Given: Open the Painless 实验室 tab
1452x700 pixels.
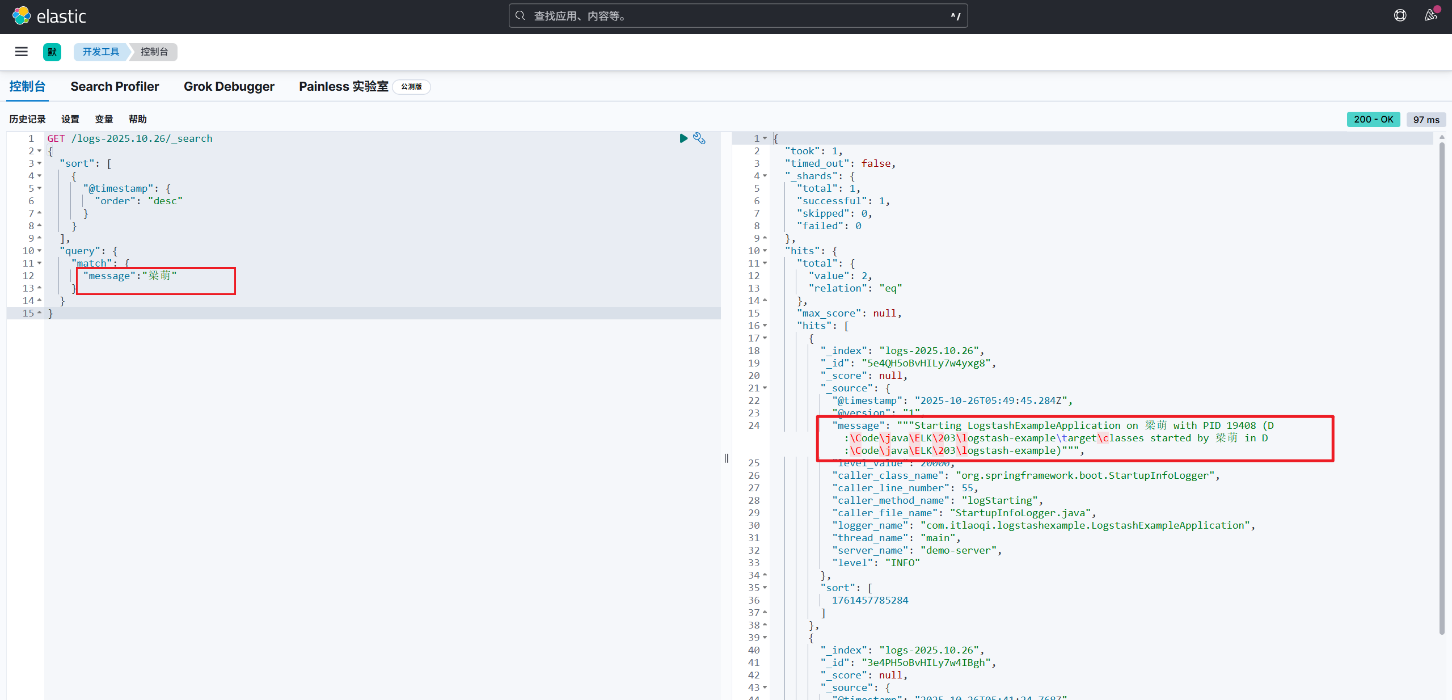Looking at the screenshot, I should [x=343, y=87].
